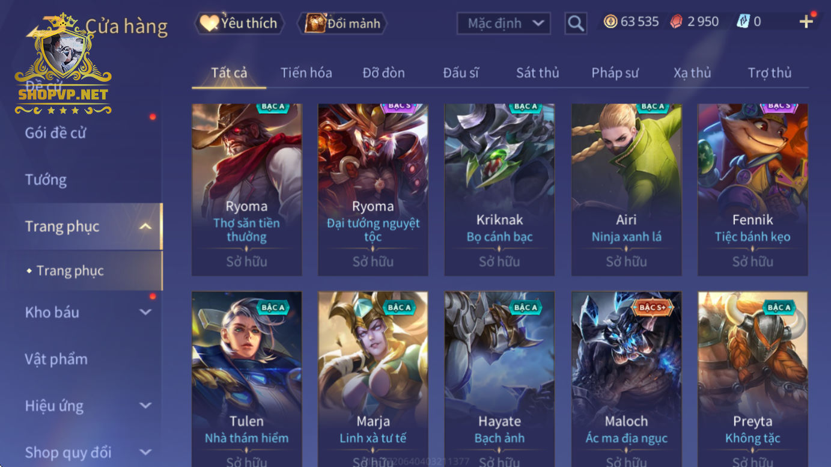Click the ShopVP.net logo badge
This screenshot has width=831, height=467.
tap(63, 66)
